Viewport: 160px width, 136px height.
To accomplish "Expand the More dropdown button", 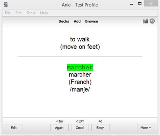I will pos(146,128).
